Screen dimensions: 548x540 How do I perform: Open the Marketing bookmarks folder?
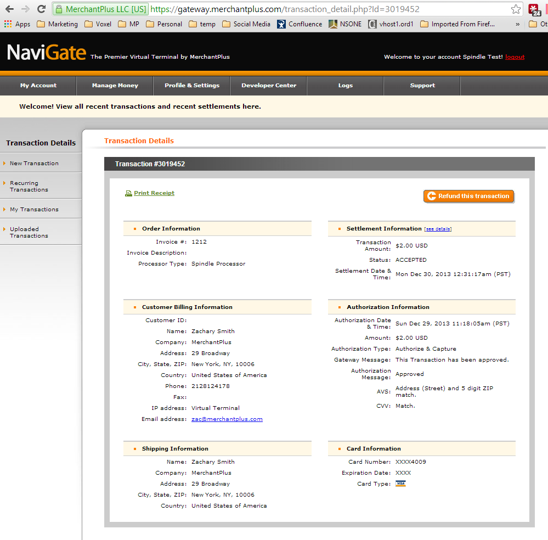57,24
